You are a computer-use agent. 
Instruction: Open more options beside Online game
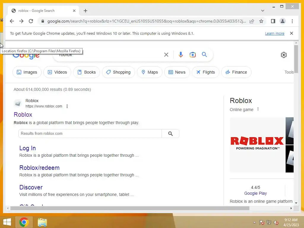(258, 109)
